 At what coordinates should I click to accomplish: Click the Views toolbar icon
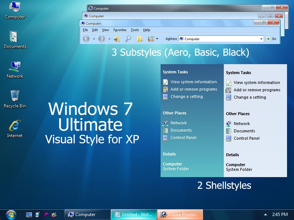coord(151,39)
